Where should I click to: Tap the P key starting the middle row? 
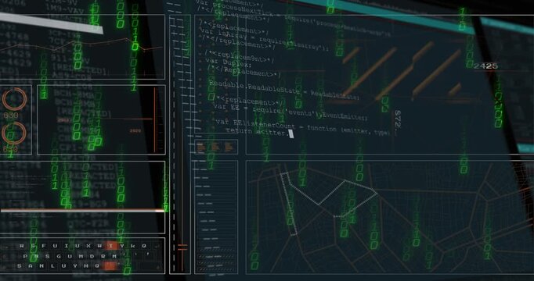(x=25, y=256)
